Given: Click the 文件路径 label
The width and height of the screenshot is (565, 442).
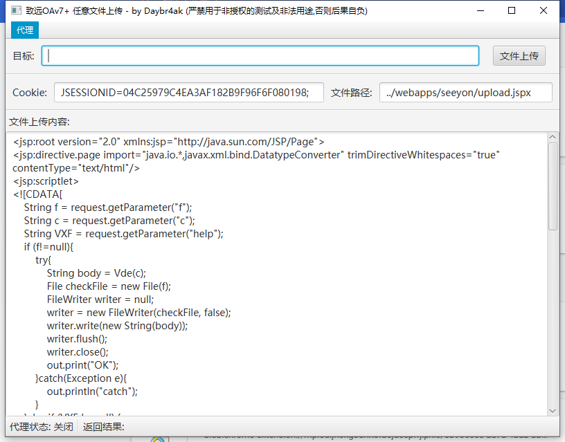Looking at the screenshot, I should click(351, 93).
